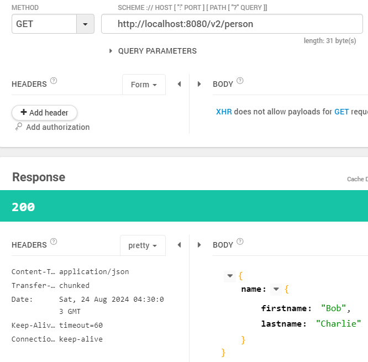
Task: Click the help icon beside request HEADERS
Action: coord(54,81)
